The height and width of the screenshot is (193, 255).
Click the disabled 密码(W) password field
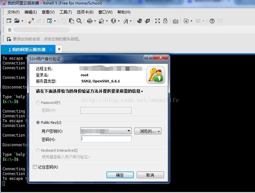click(x=106, y=111)
